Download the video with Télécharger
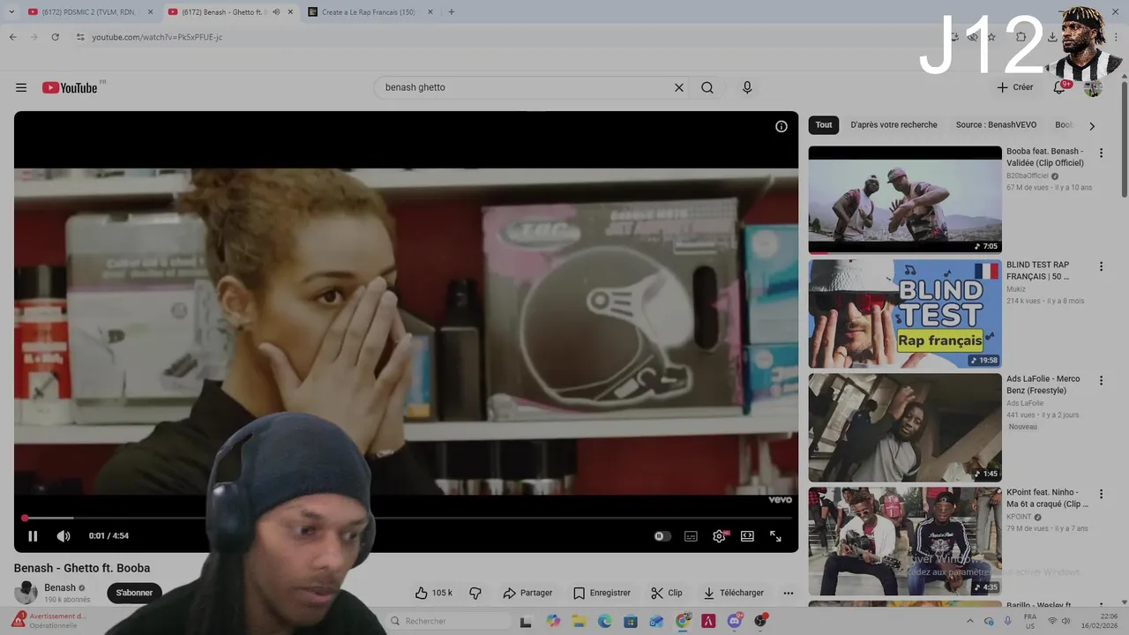 coord(734,593)
